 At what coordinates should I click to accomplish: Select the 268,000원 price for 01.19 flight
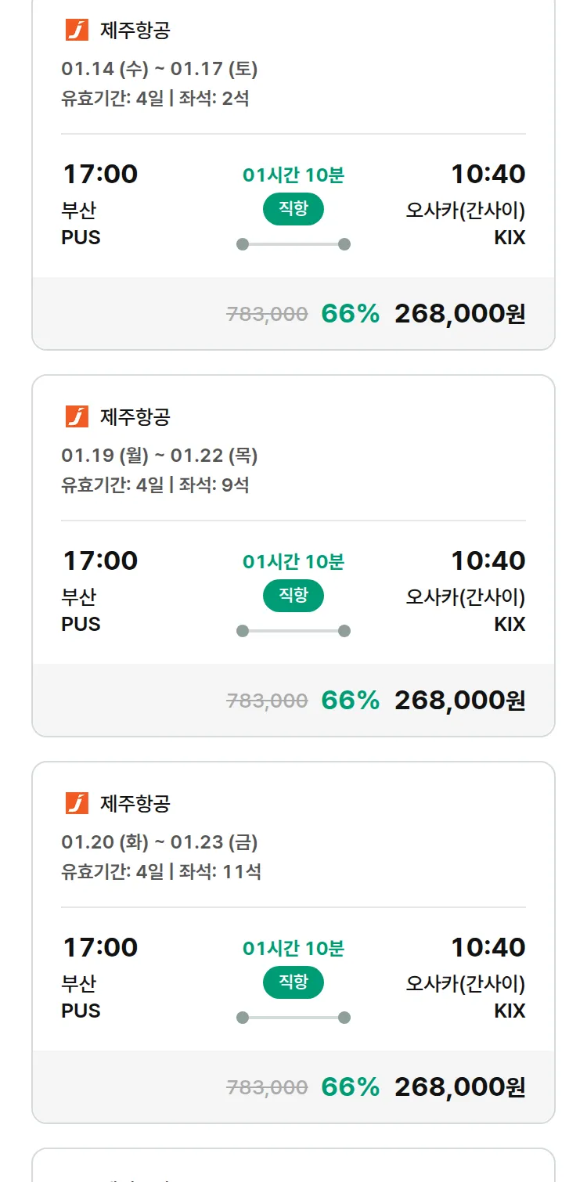tap(459, 701)
